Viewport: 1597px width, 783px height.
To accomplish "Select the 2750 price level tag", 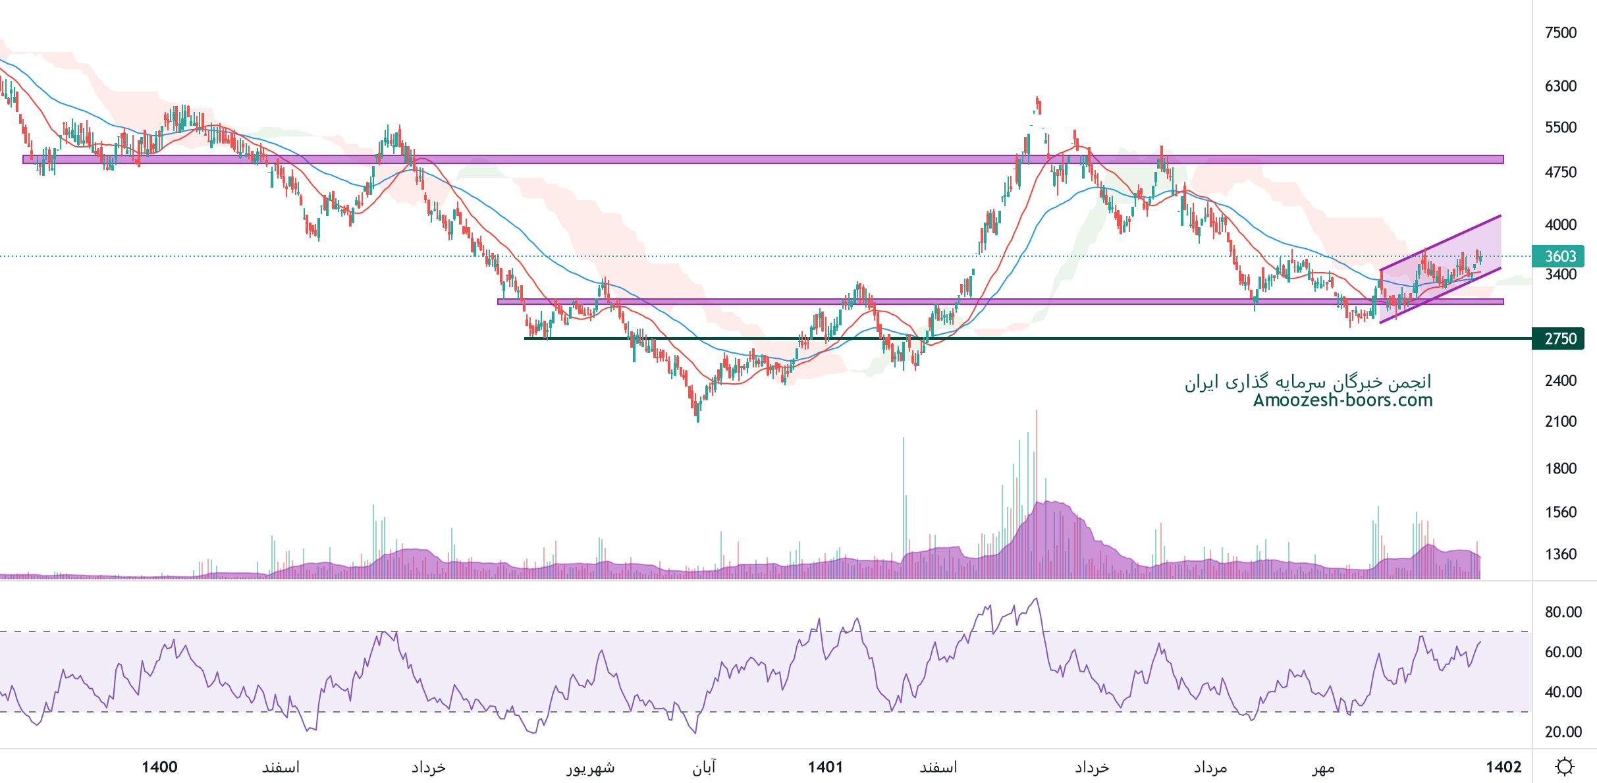I will click(x=1559, y=338).
